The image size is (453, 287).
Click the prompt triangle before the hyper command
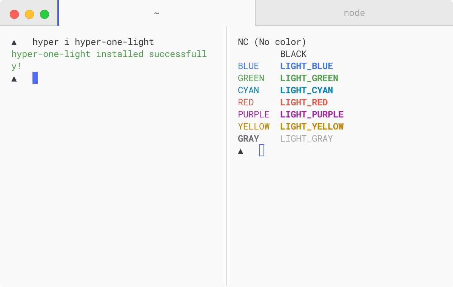14,42
